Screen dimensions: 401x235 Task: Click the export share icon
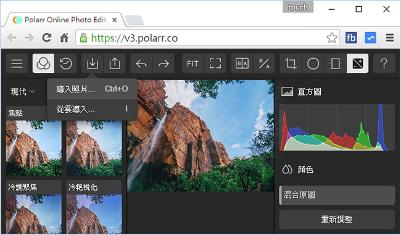[x=115, y=64]
